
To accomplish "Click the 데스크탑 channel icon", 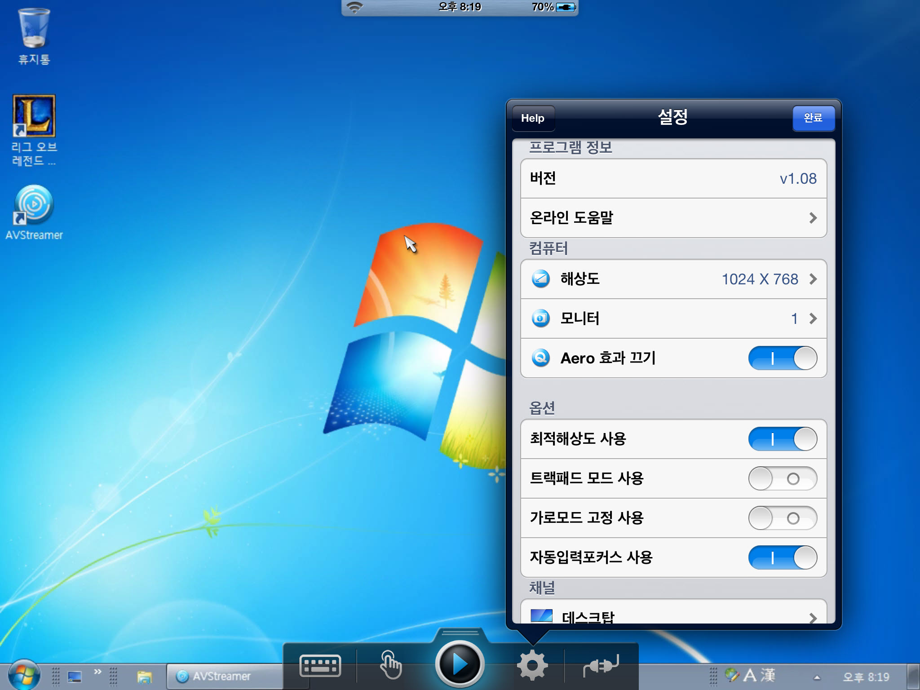I will 541,615.
